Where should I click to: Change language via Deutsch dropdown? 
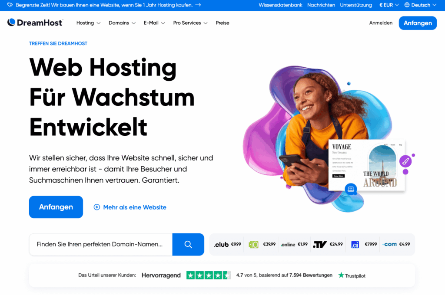420,5
